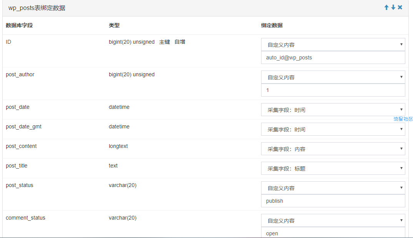413x238 pixels.
Task: Open binding dropdown for ID field
Action: 333,44
